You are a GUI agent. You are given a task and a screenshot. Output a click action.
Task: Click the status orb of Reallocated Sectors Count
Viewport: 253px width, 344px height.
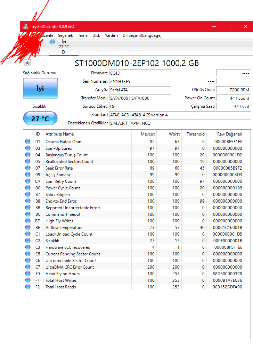click(x=28, y=161)
